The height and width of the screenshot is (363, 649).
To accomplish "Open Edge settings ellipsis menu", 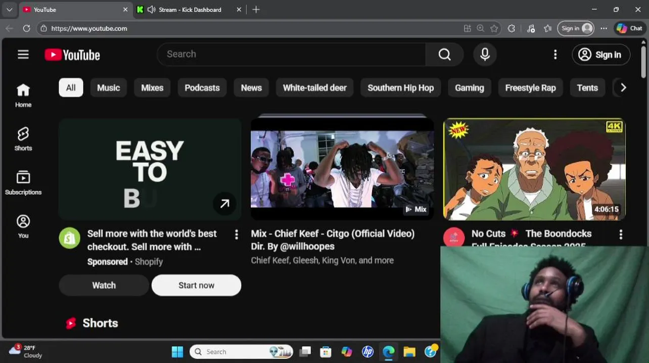I will 604,29.
